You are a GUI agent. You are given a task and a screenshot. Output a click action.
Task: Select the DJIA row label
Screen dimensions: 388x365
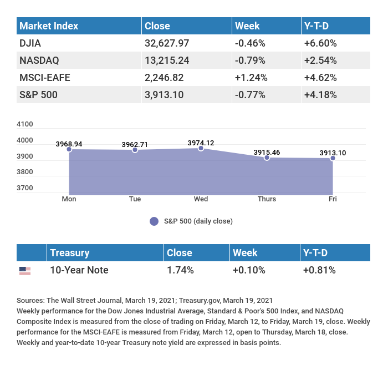coord(30,43)
